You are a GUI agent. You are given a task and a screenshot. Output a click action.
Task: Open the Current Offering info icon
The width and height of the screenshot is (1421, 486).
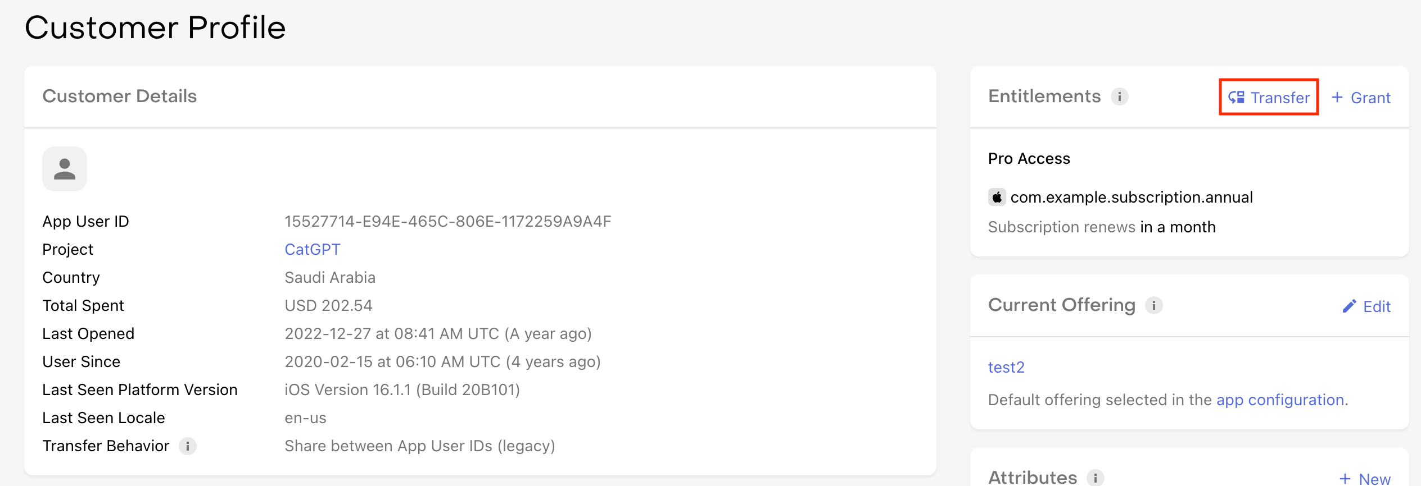(x=1153, y=305)
